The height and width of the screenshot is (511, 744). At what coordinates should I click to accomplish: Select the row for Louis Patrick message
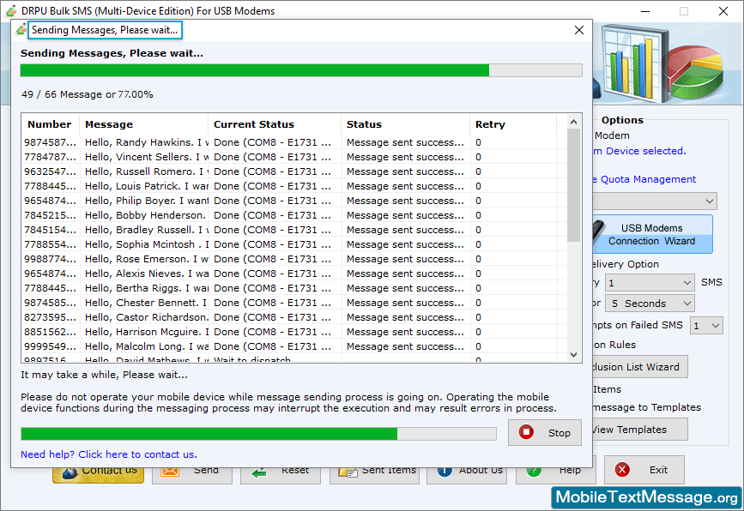(x=294, y=186)
